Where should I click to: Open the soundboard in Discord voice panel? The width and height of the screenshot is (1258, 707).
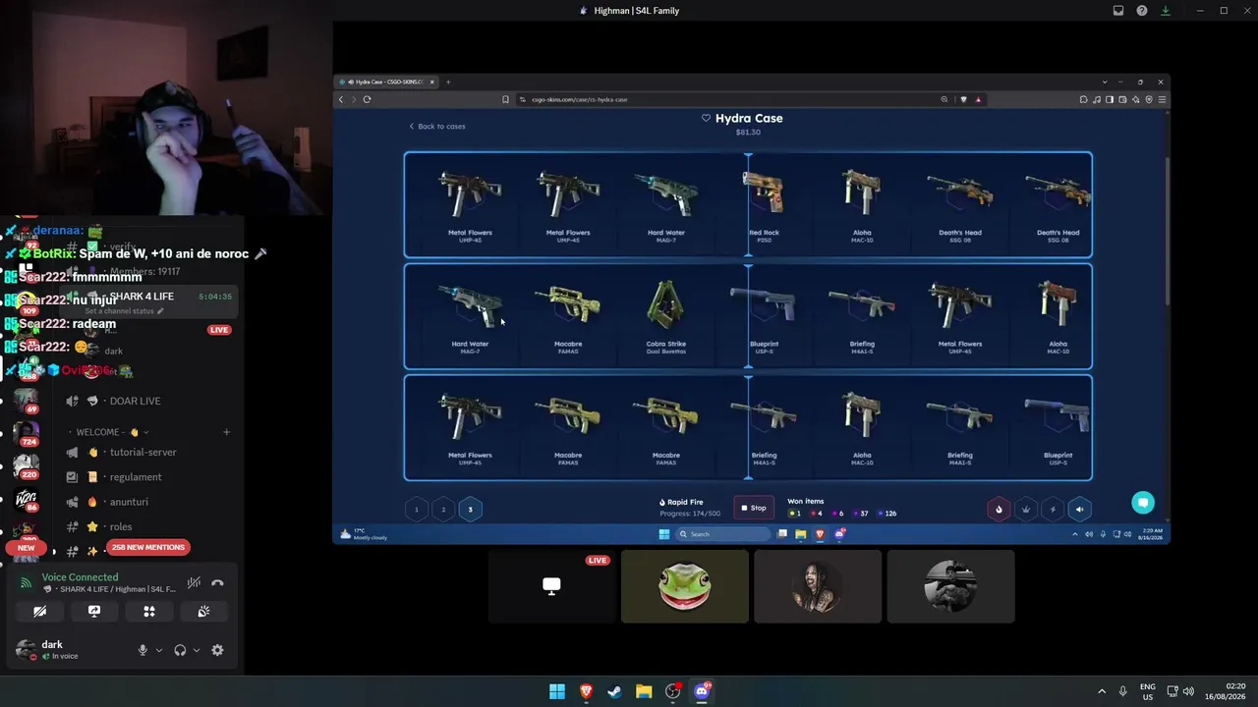pos(203,611)
